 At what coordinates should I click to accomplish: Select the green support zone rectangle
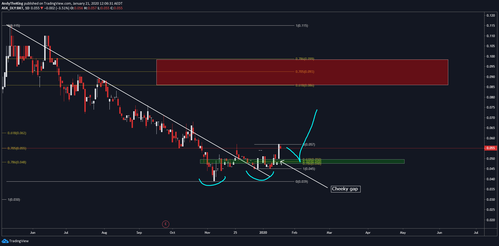[302, 161]
